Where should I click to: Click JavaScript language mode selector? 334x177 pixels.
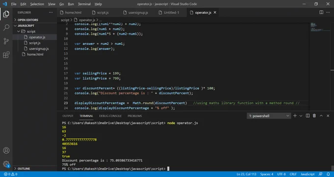[x=307, y=174]
